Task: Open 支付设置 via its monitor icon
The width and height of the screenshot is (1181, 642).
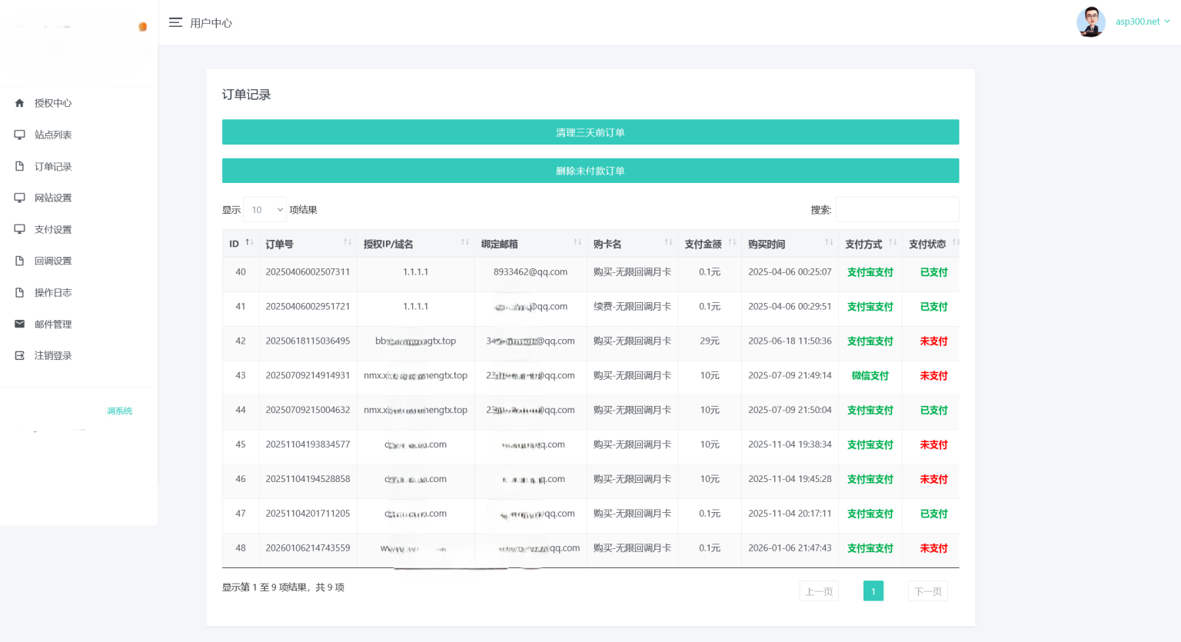Action: tap(19, 228)
